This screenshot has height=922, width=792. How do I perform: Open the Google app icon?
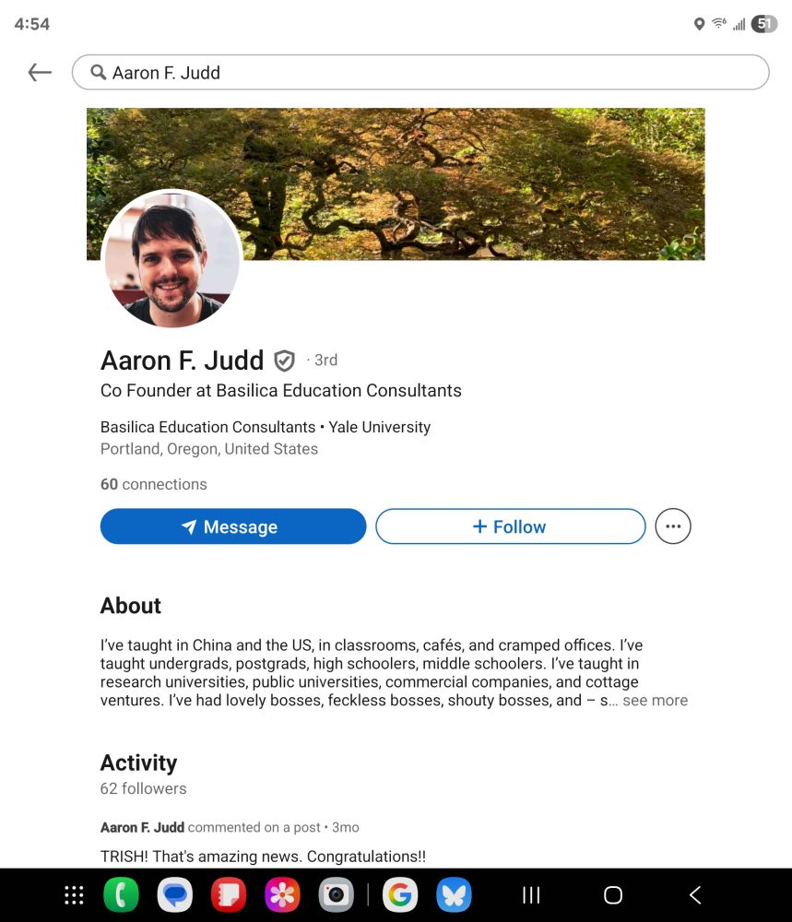pyautogui.click(x=400, y=895)
